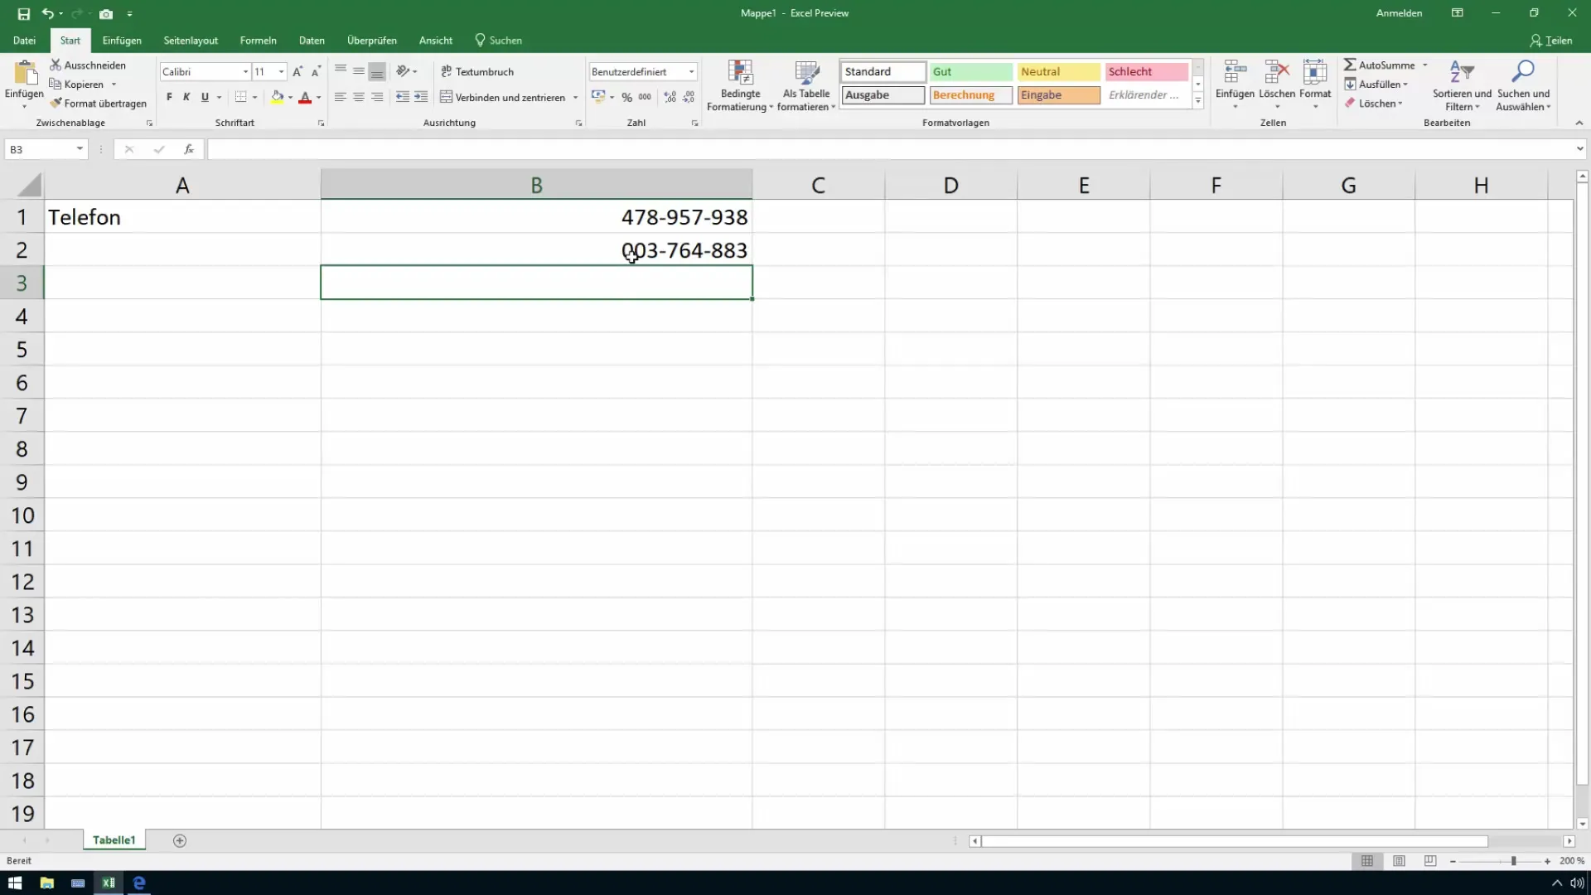Activate Format übertragen painter
The image size is (1591, 895).
(98, 104)
